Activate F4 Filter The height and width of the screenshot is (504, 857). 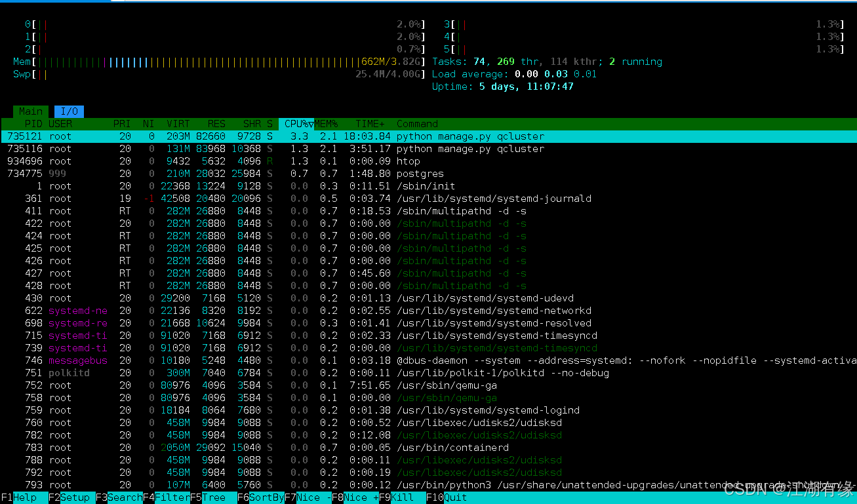(167, 497)
